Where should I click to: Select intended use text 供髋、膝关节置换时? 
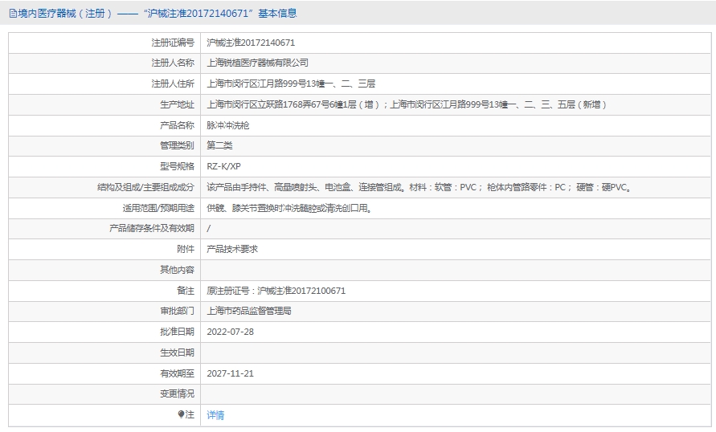click(x=289, y=208)
